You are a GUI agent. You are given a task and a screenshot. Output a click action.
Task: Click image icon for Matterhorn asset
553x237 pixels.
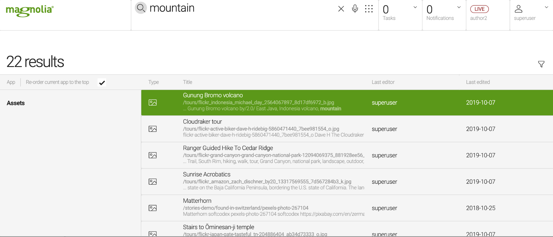coord(153,208)
